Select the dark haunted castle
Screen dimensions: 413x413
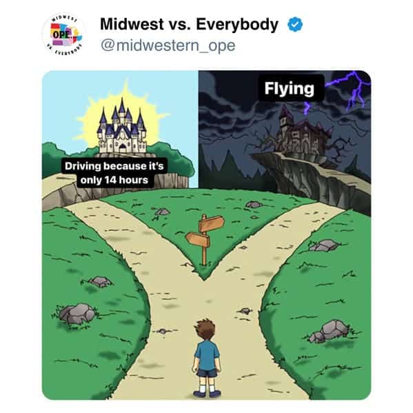[x=303, y=131]
